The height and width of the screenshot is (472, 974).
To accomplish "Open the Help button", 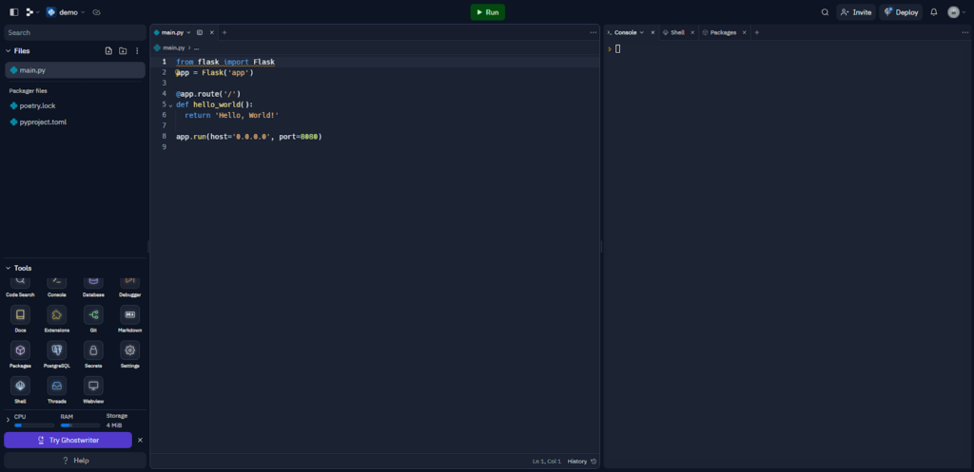I will pos(75,461).
